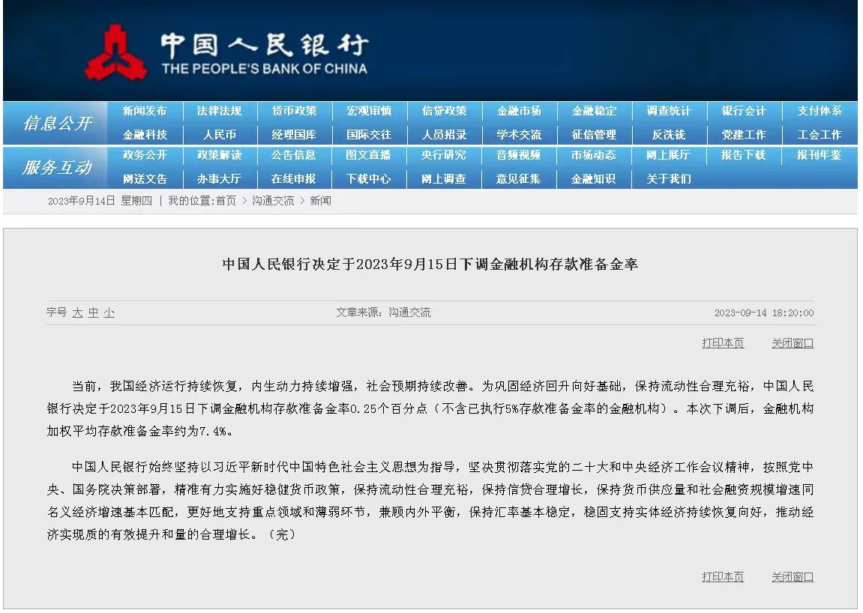
Task: Open the 下载中心 page
Action: coord(369,179)
